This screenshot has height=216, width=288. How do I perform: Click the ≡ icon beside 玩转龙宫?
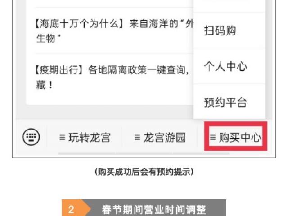62,137
